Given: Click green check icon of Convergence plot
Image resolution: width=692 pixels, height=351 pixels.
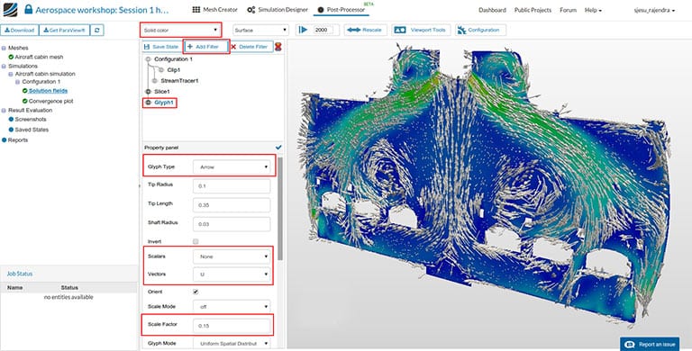Looking at the screenshot, I should [x=25, y=101].
